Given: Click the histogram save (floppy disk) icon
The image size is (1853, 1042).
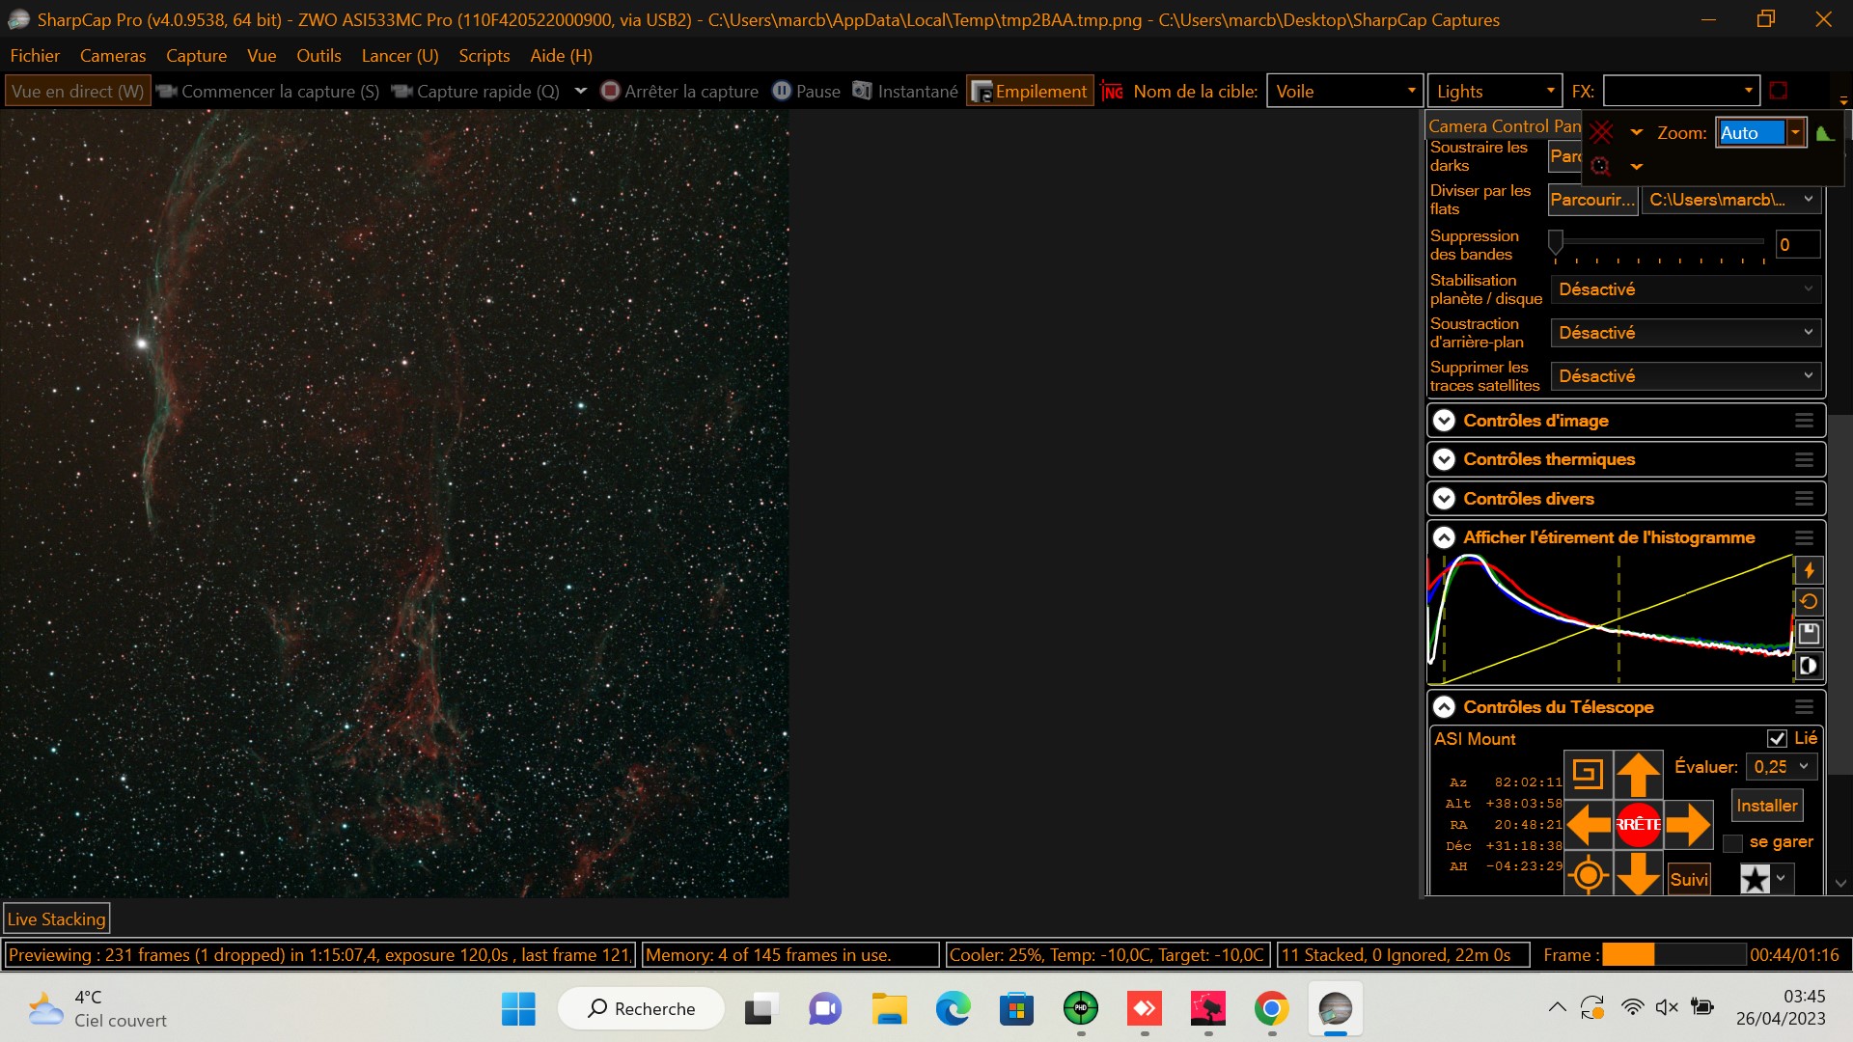Looking at the screenshot, I should tap(1809, 634).
